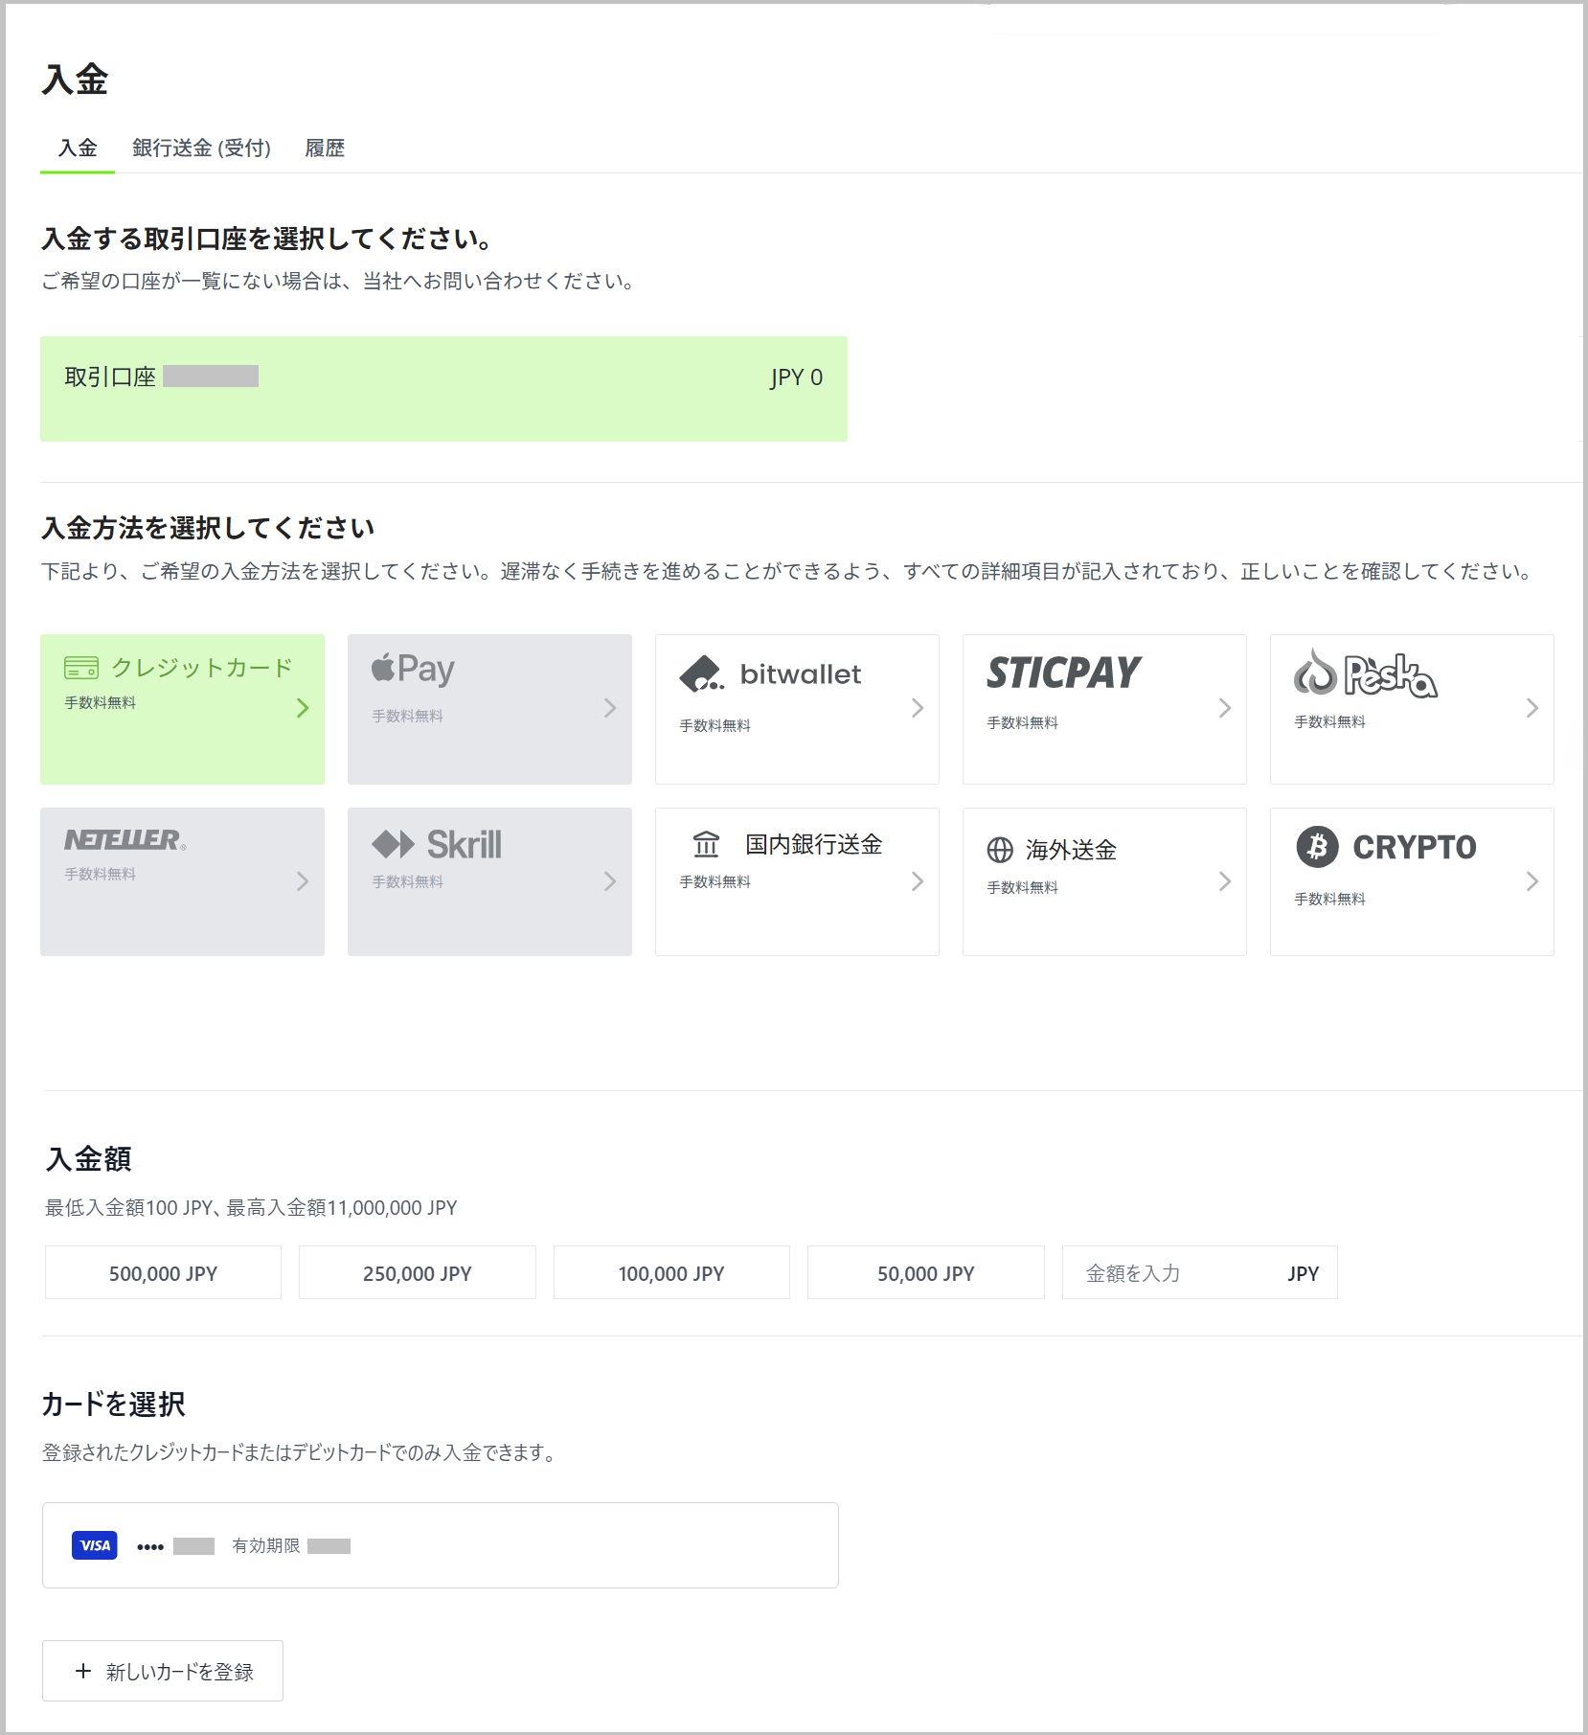1588x1735 pixels.
Task: Click the chevron on the CRYPTO tile
Action: (x=1531, y=881)
